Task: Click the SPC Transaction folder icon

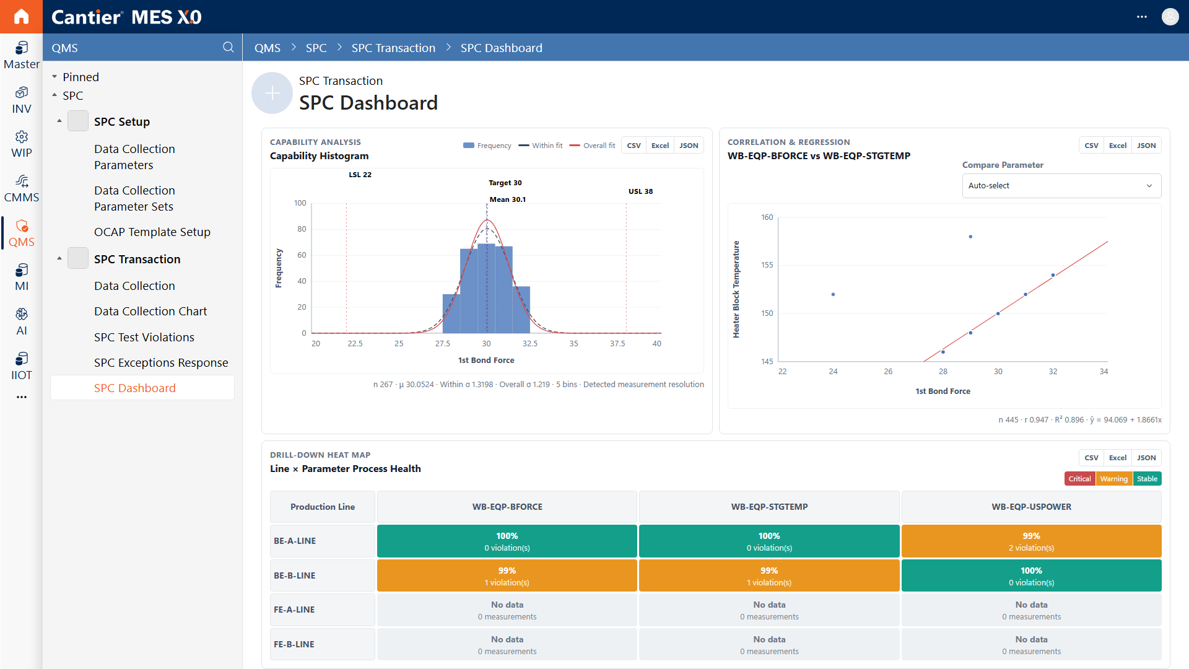Action: point(78,258)
